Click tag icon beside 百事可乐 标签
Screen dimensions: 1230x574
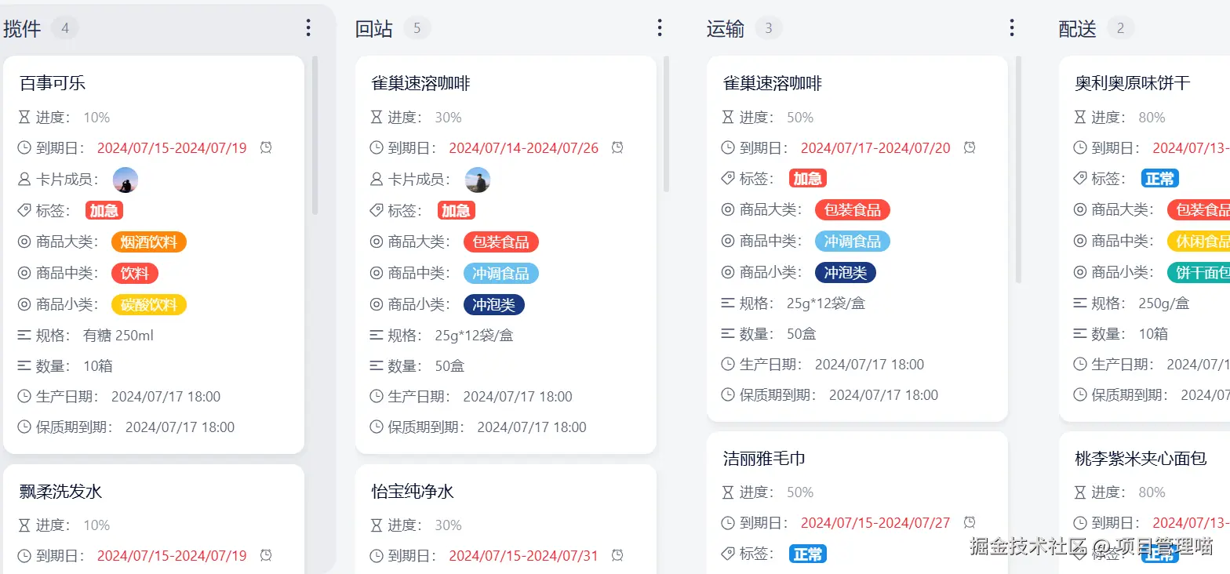click(24, 210)
